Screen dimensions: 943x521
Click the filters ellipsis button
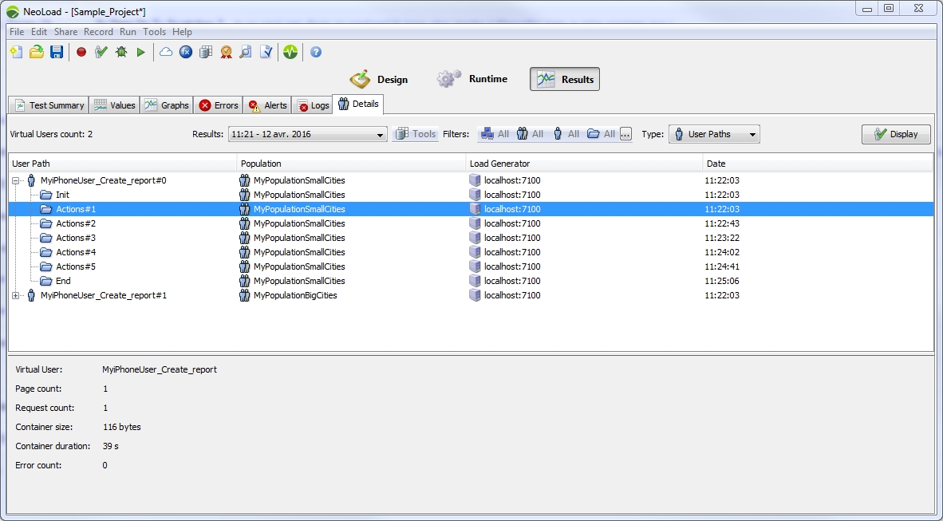pos(625,134)
